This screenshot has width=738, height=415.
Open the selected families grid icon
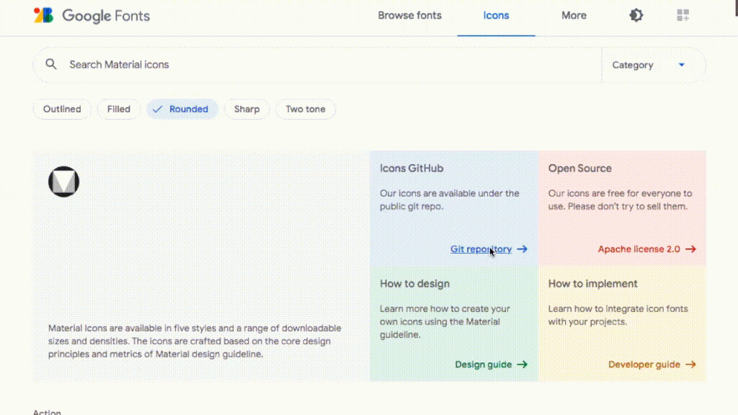coord(683,16)
